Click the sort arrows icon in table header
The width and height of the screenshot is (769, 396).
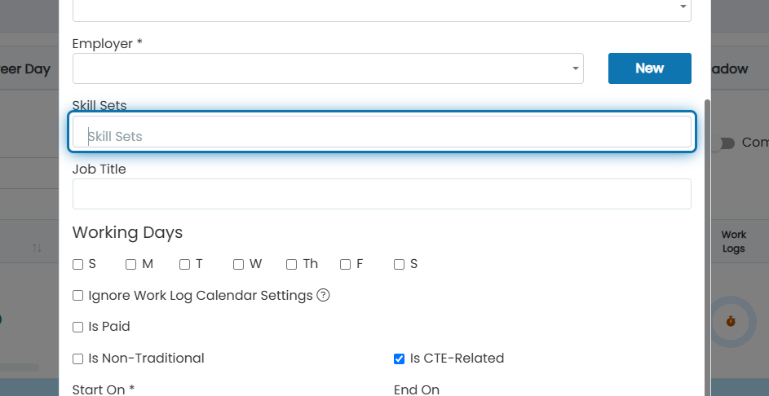click(38, 248)
